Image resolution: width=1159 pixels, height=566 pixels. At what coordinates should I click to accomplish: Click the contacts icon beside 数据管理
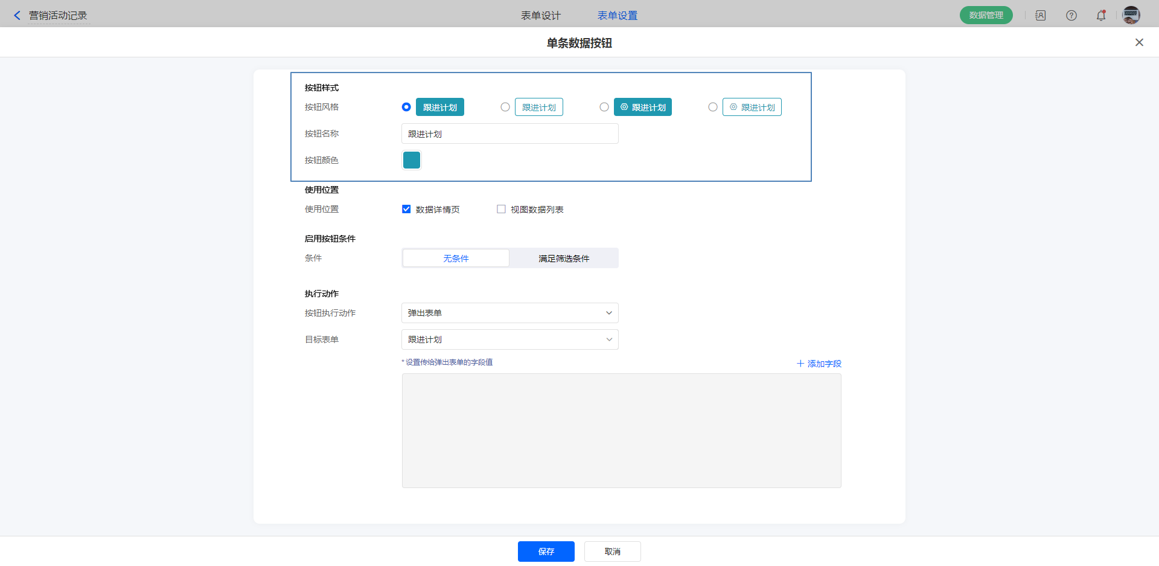[x=1041, y=16]
